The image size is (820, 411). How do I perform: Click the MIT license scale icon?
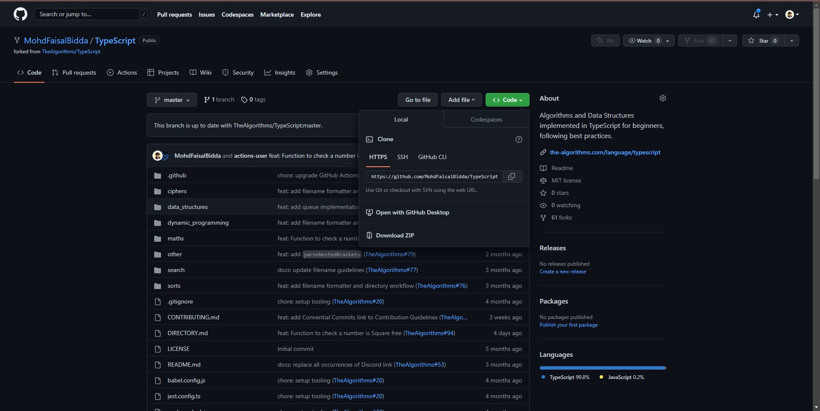543,181
